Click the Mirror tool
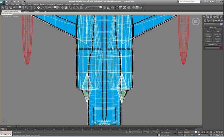The height and width of the screenshot is (137, 224). pyautogui.click(x=105, y=8)
